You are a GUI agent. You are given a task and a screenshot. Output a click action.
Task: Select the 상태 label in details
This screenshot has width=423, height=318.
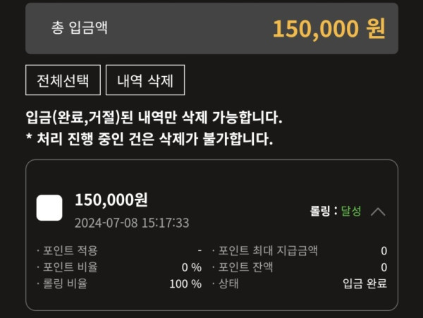coord(228,283)
